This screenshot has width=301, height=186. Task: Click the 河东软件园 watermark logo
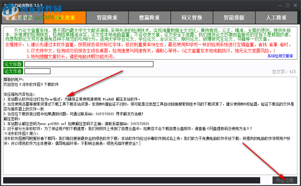pyautogui.click(x=11, y=13)
